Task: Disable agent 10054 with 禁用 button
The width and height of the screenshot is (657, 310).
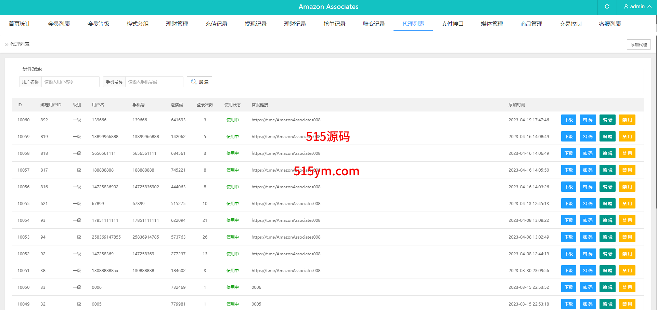Action: click(x=627, y=220)
